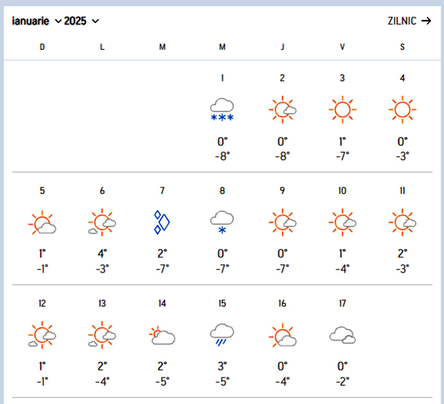This screenshot has width=444, height=404.
Task: Click the partly cloudy icon on January 2
Action: click(x=282, y=110)
